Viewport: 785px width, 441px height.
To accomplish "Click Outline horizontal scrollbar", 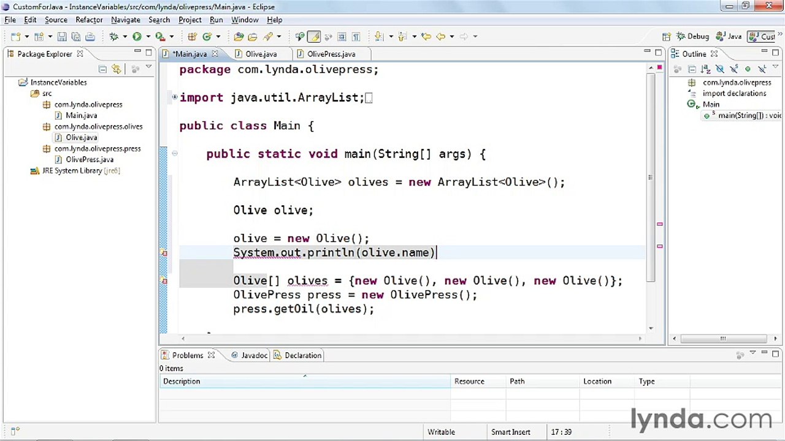I will [x=725, y=338].
